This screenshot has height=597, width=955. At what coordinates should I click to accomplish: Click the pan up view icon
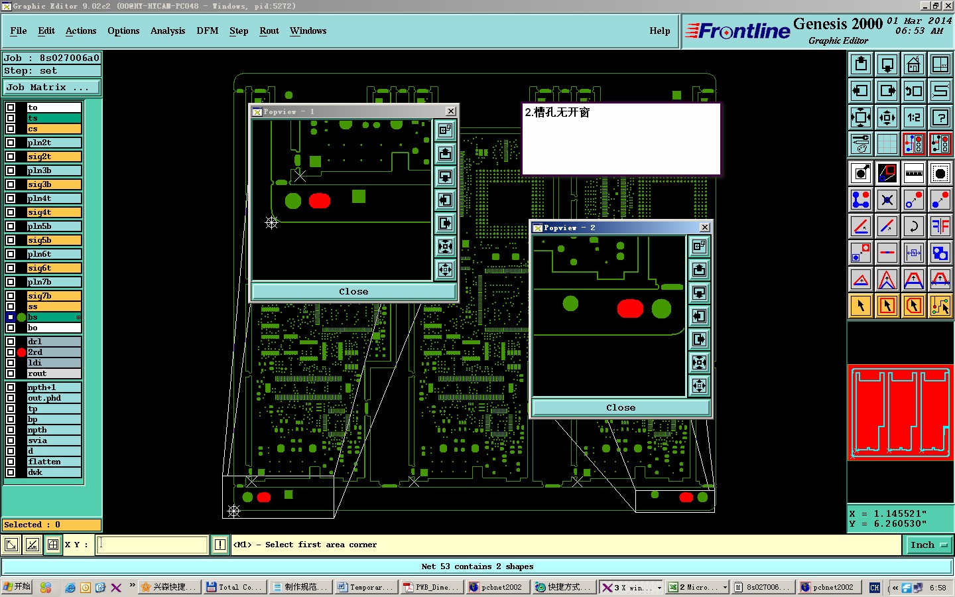(x=861, y=64)
